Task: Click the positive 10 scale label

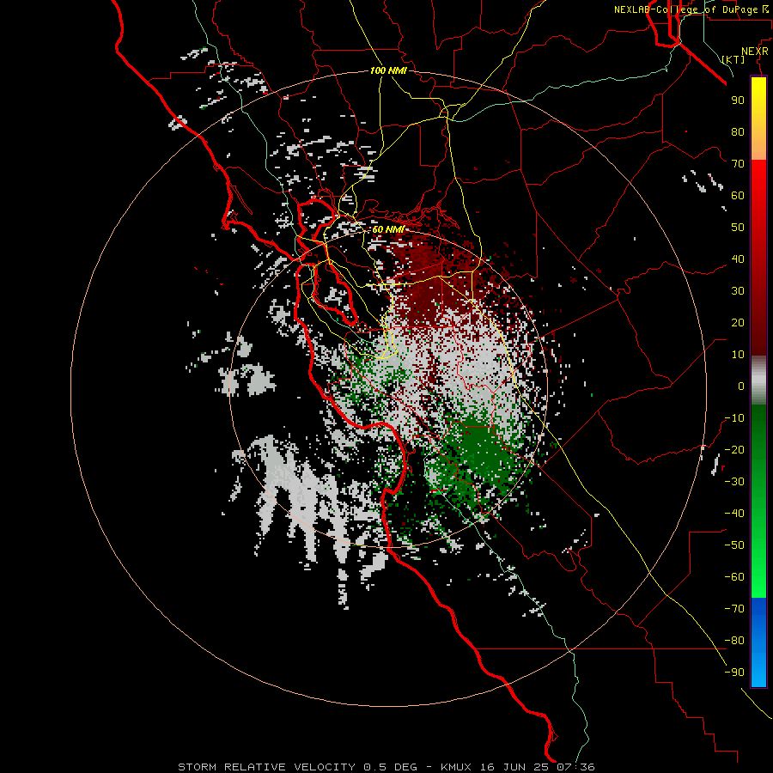Action: coord(738,355)
